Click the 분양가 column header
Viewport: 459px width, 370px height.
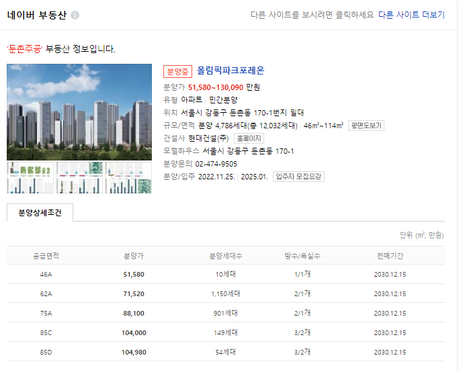pyautogui.click(x=134, y=256)
